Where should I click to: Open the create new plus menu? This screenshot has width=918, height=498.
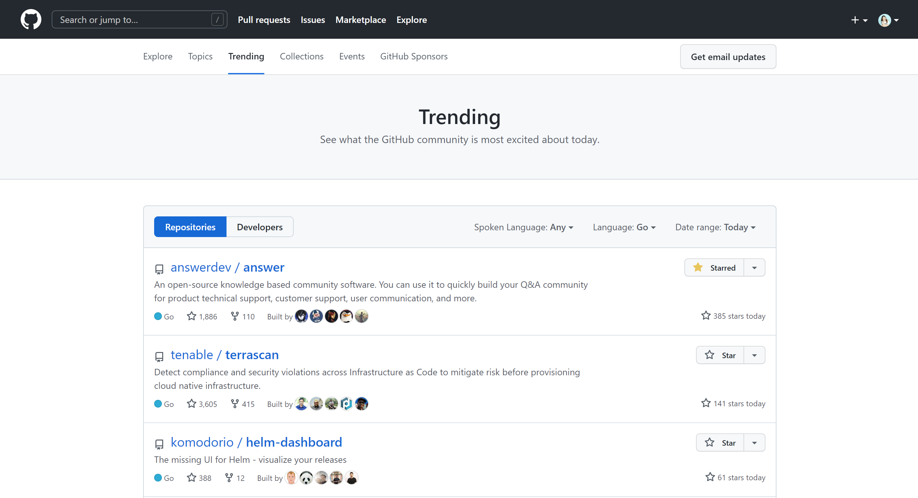point(859,20)
